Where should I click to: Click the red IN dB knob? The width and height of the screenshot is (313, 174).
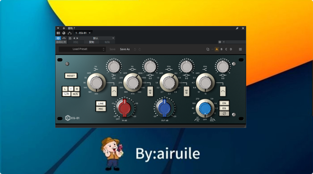(125, 108)
